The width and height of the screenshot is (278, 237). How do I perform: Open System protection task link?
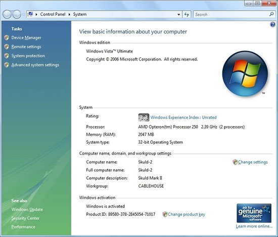[28, 56]
